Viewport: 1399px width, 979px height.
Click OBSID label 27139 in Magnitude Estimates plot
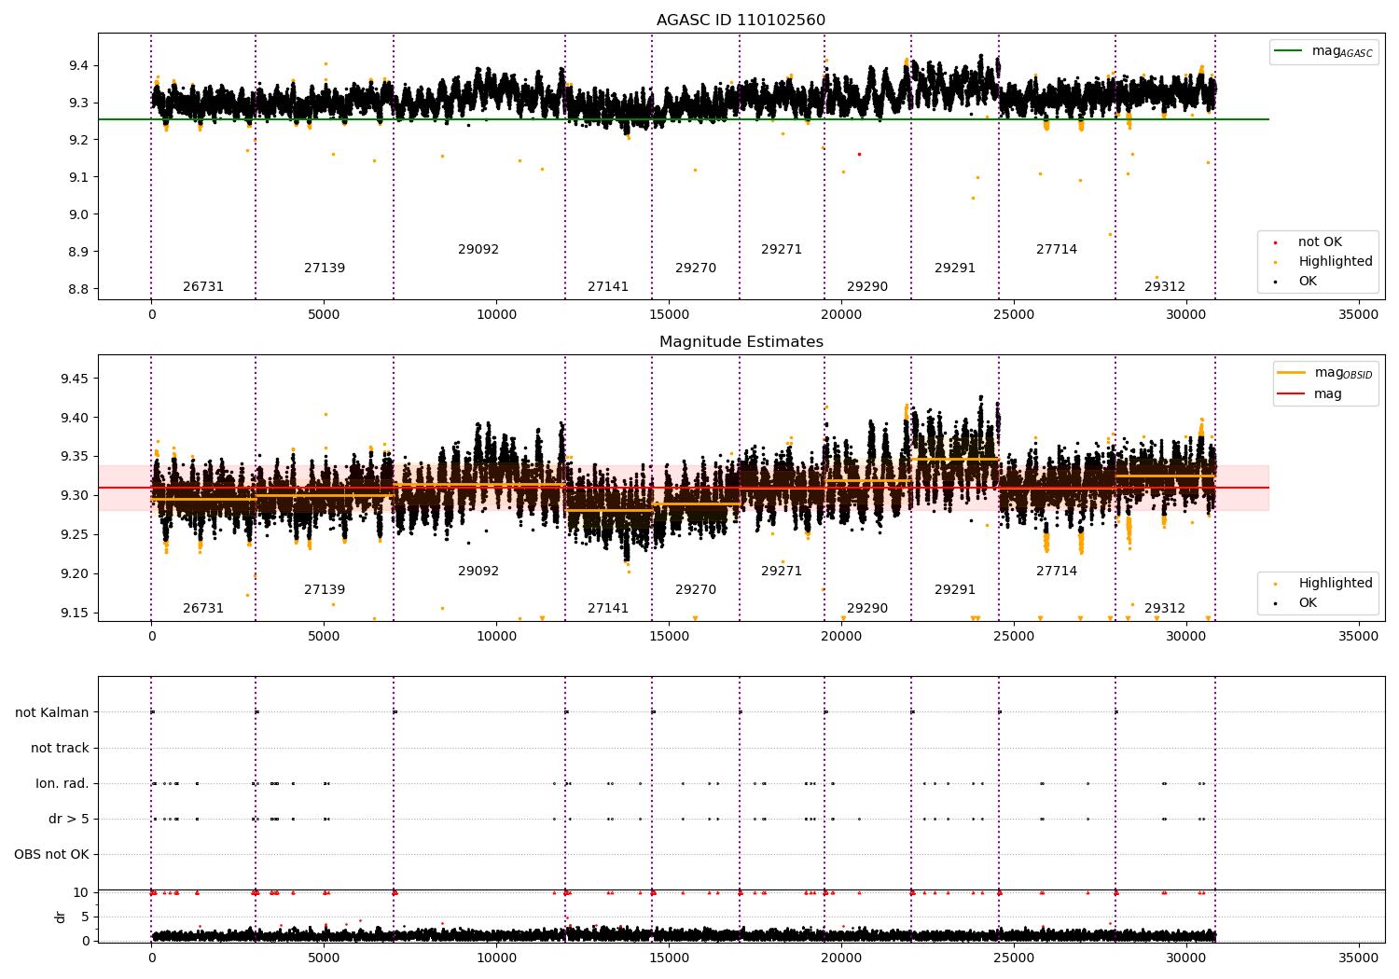(x=325, y=590)
